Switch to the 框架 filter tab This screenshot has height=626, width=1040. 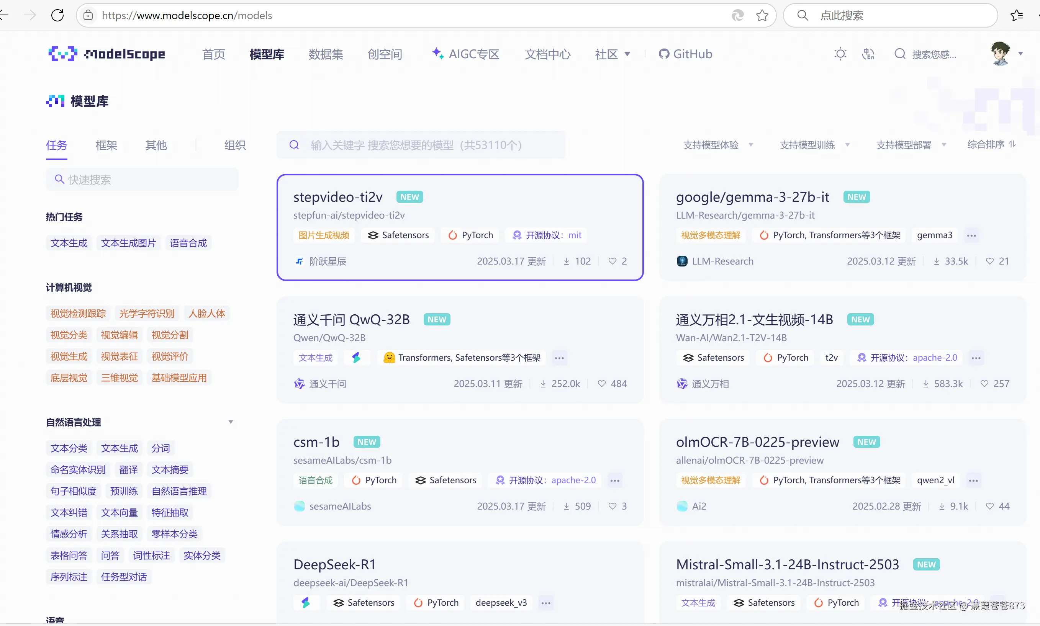pyautogui.click(x=106, y=145)
